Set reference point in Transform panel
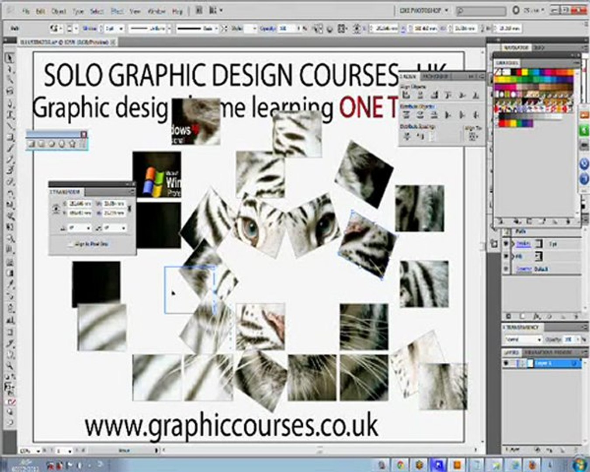This screenshot has width=590, height=472. coord(56,208)
